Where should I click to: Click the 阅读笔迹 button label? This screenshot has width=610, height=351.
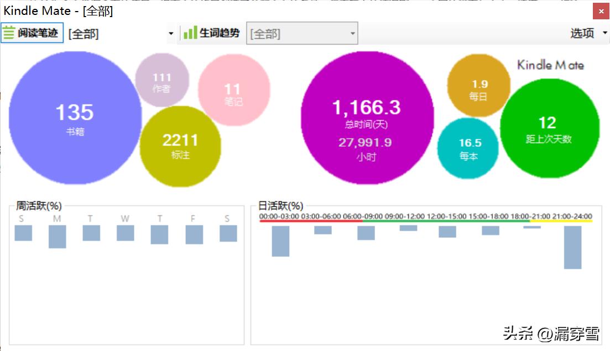point(38,33)
